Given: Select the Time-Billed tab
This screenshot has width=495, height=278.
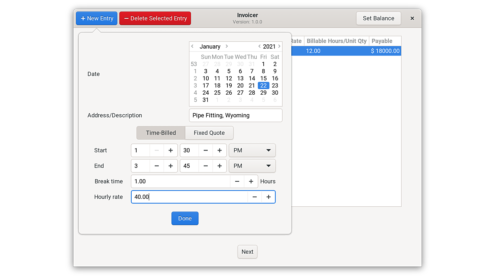Looking at the screenshot, I should coord(161,133).
